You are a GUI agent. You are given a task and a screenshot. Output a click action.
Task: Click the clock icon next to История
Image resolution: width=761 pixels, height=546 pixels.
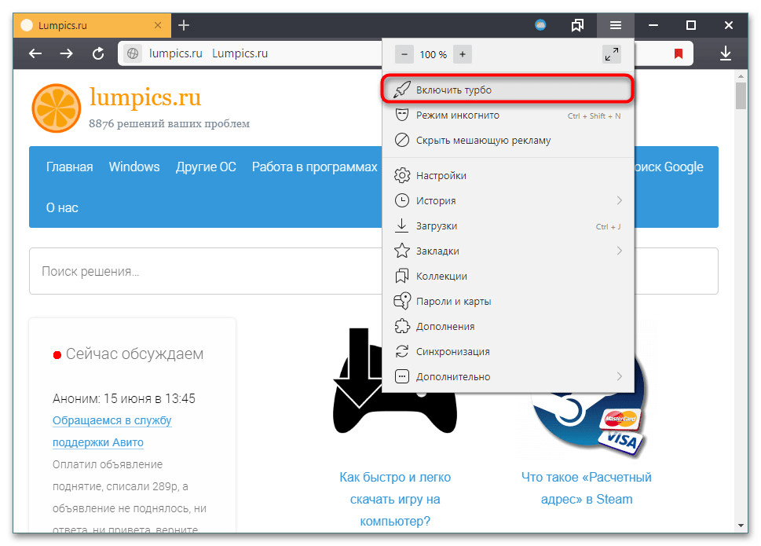click(x=402, y=200)
